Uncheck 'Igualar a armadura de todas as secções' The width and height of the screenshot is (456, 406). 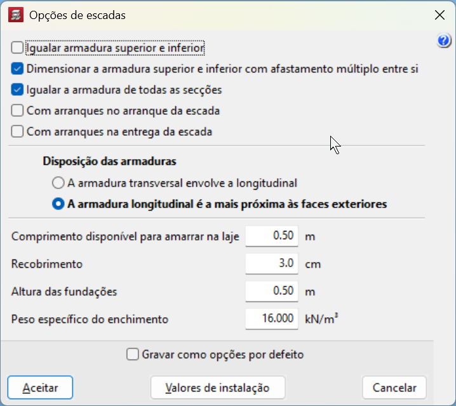(x=17, y=89)
